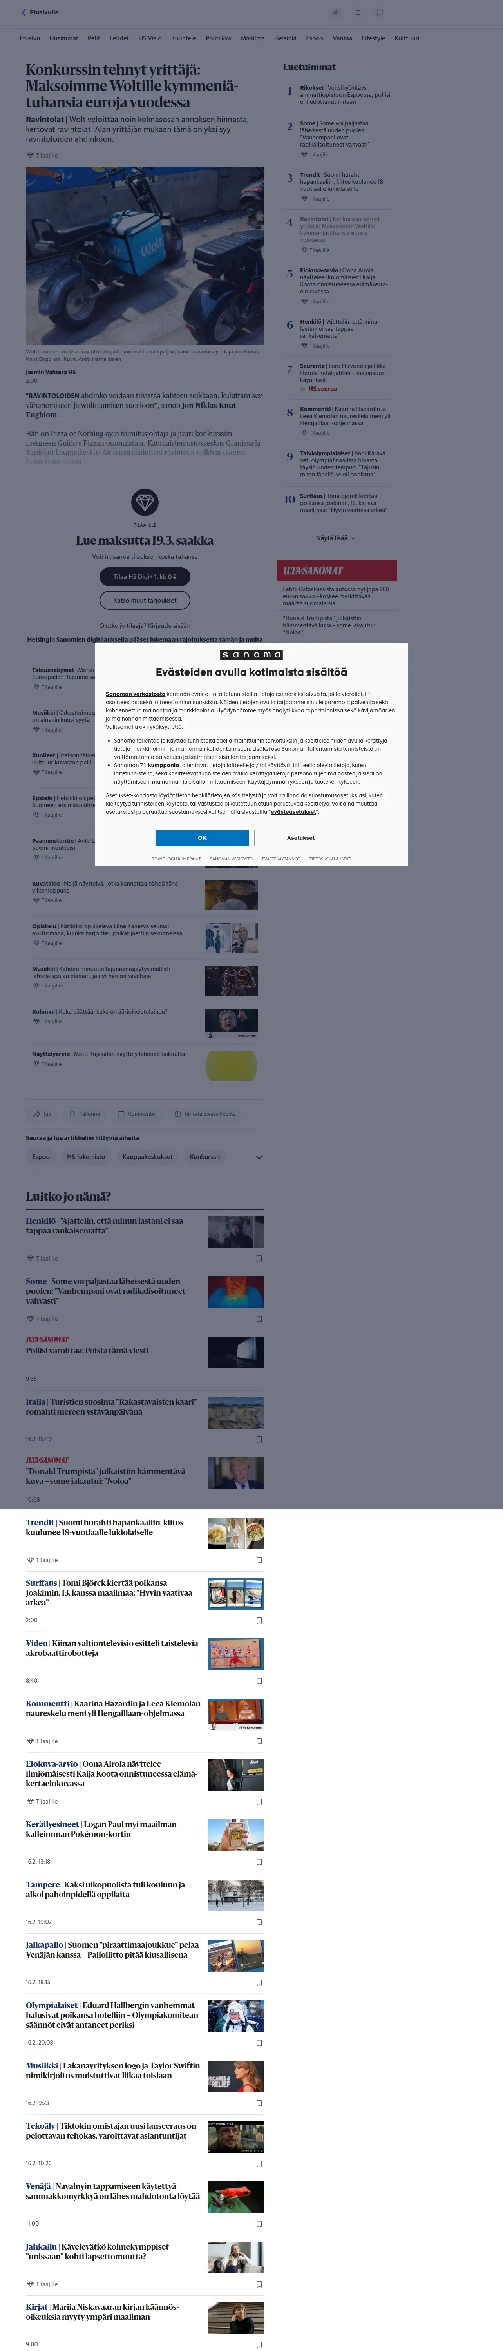Open the Politiikka navigation tab
The image size is (503, 2351).
click(x=218, y=38)
